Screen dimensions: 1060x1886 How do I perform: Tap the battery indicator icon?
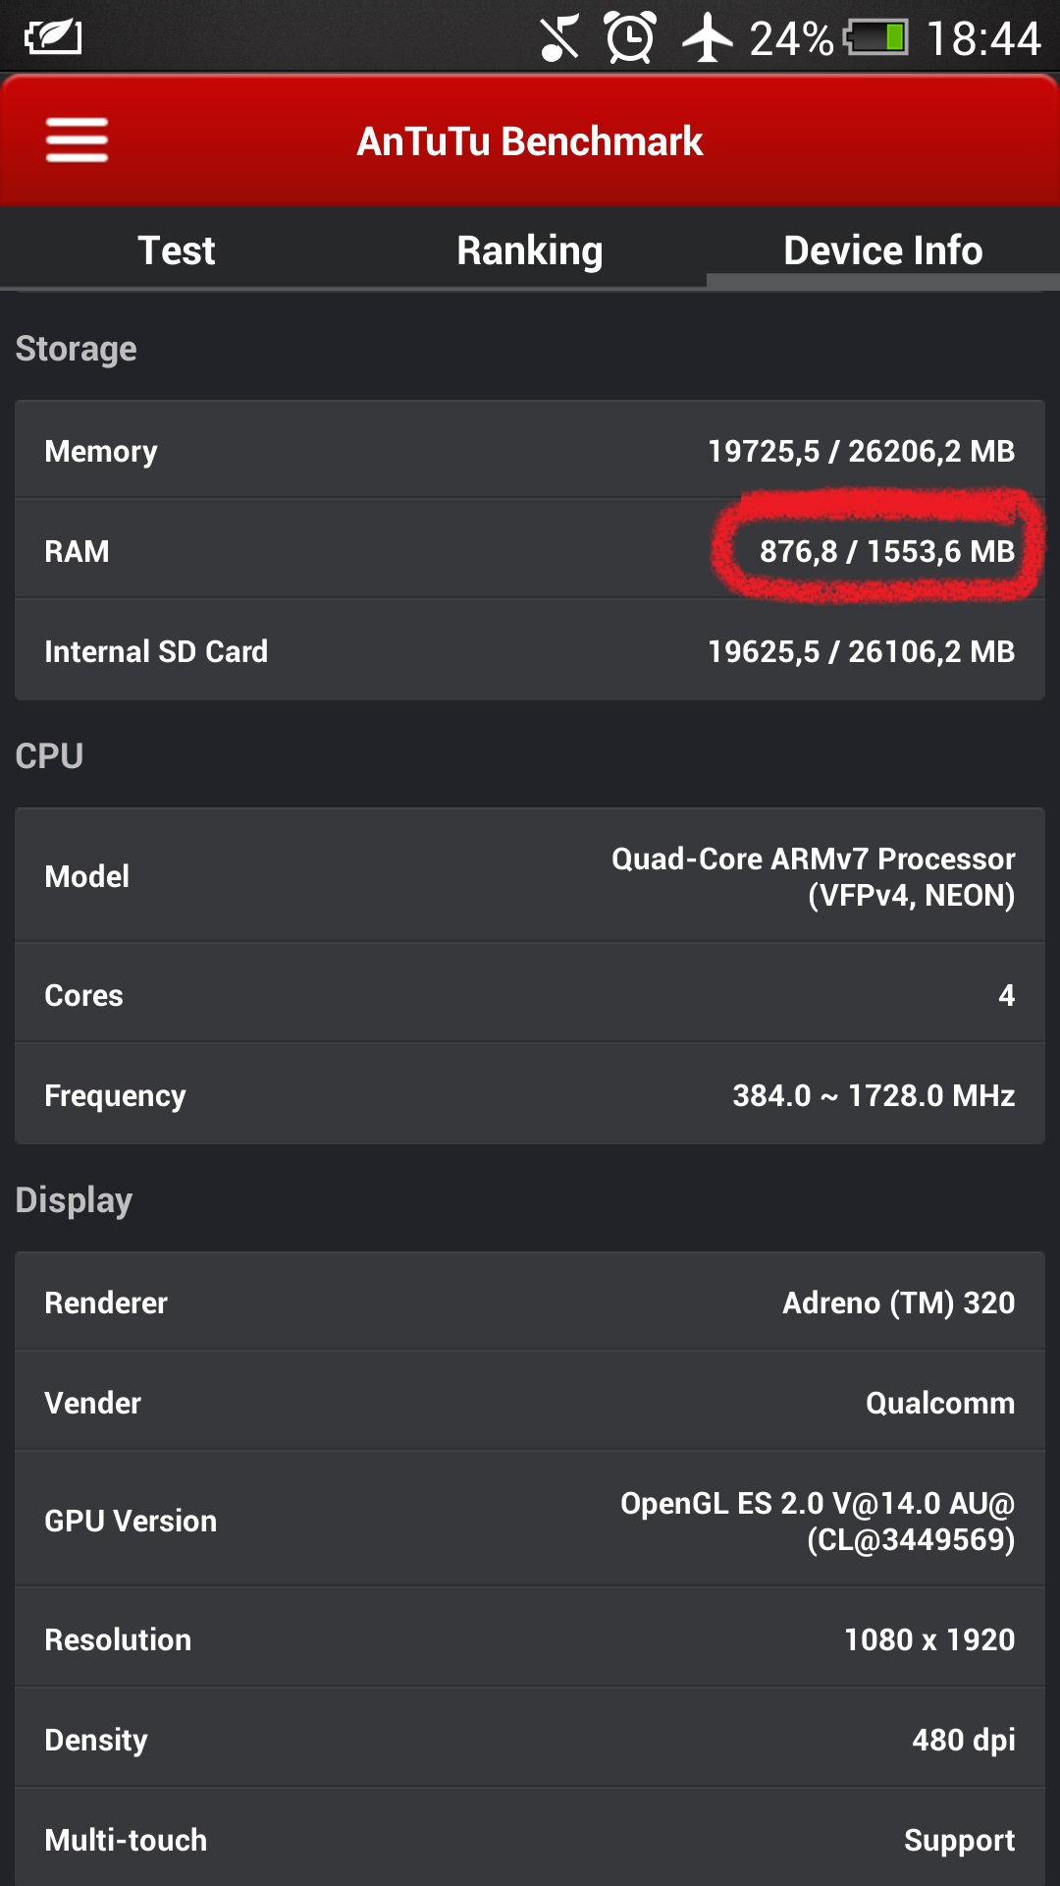point(875,38)
